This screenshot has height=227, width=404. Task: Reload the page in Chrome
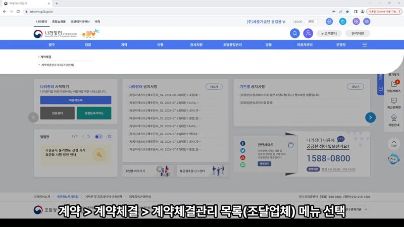(x=18, y=12)
